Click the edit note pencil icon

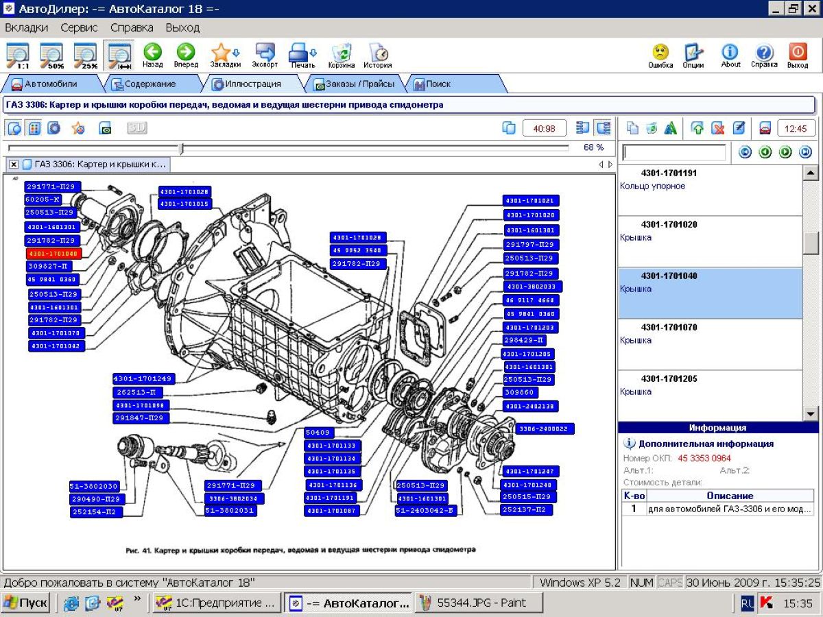coord(739,128)
